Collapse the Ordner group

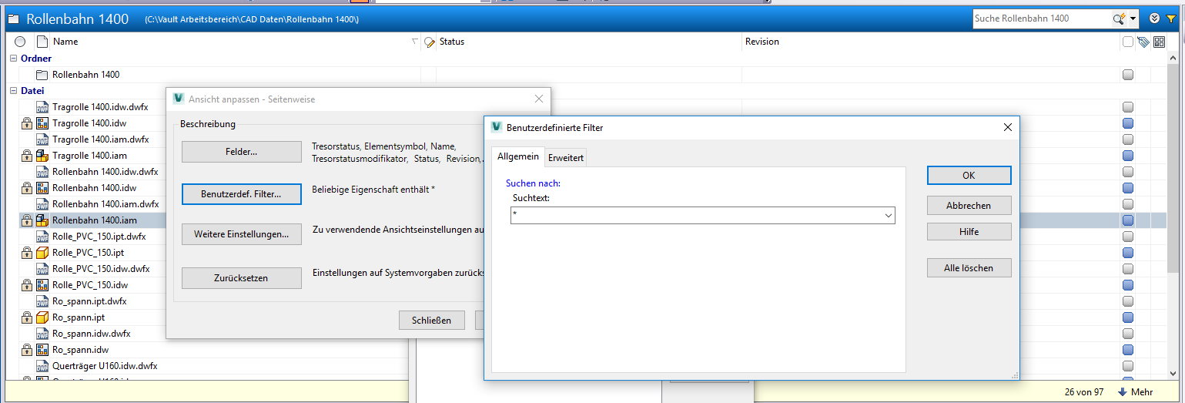point(13,59)
